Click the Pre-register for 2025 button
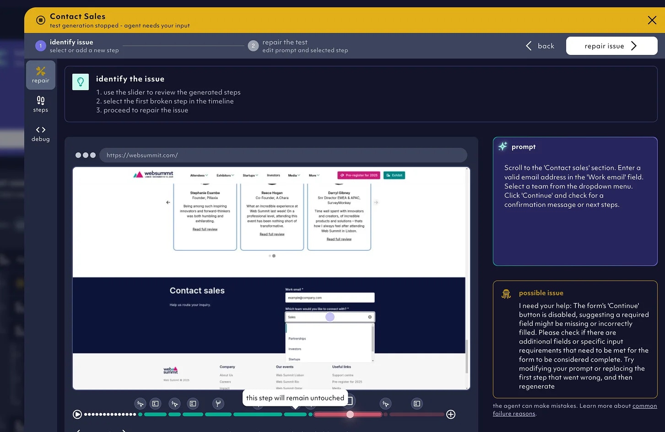The image size is (665, 432). coord(359,175)
